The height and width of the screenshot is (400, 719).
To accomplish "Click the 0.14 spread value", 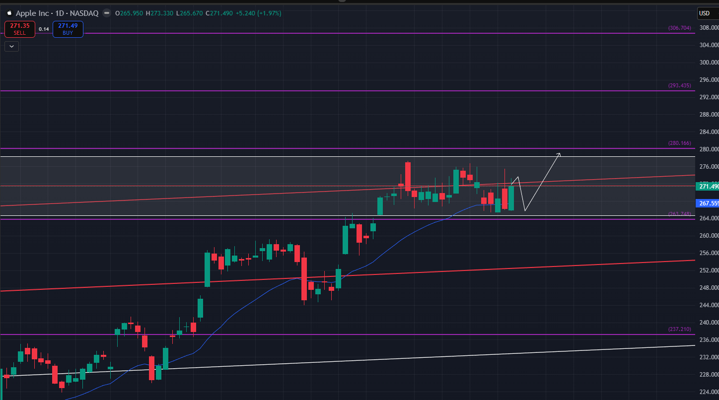I will [x=44, y=29].
